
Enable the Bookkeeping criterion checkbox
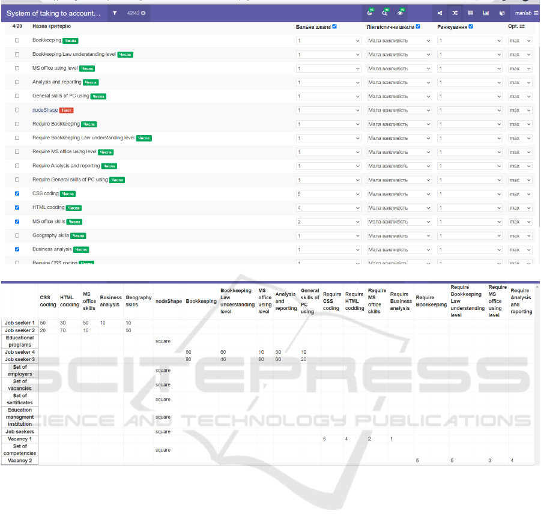(17, 40)
